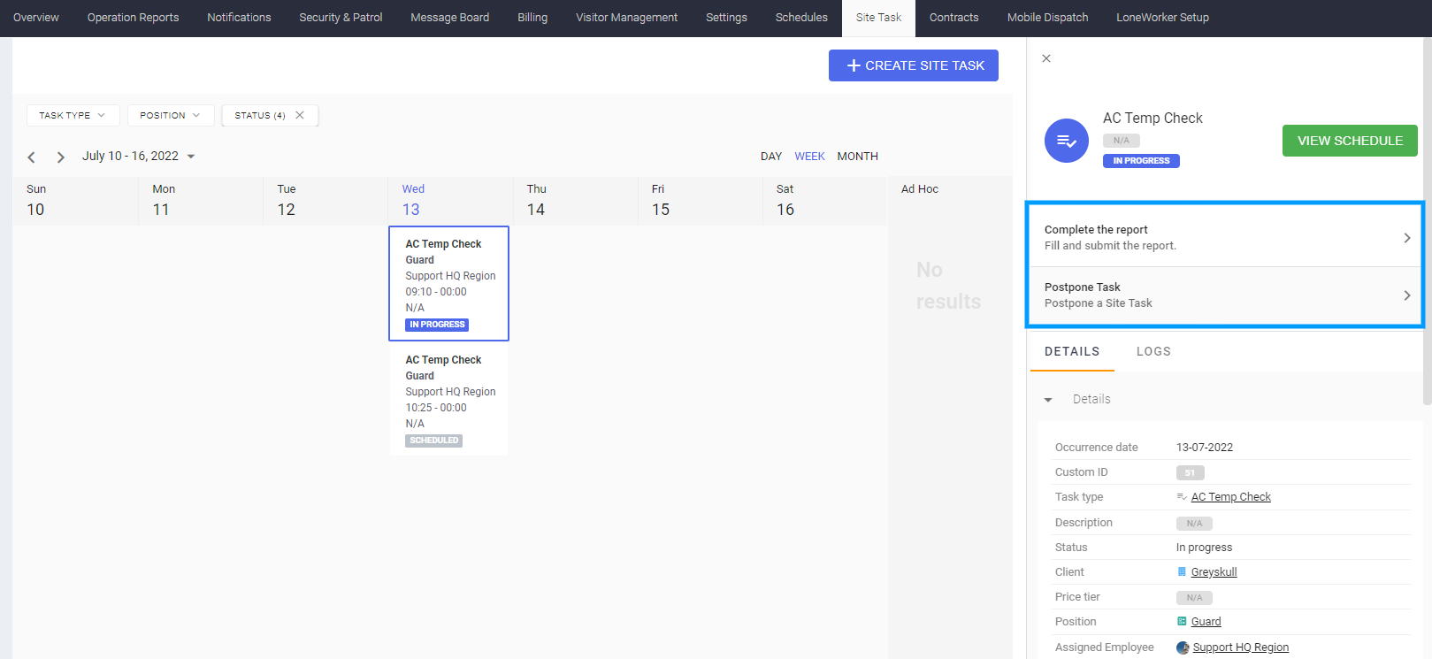Go to next week arrow
1432x659 pixels.
click(60, 157)
